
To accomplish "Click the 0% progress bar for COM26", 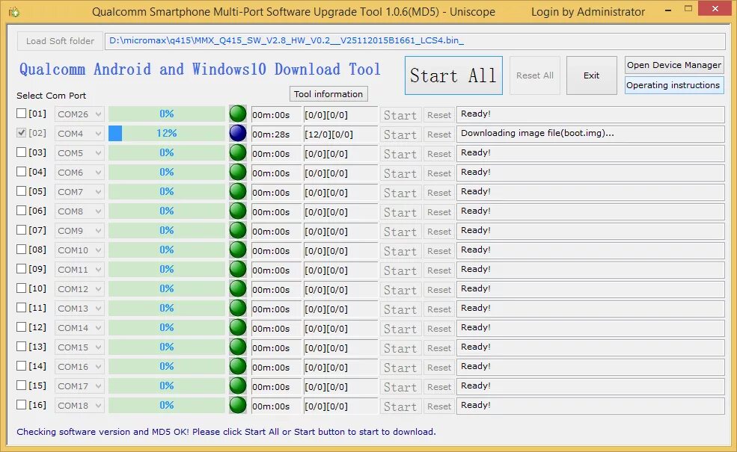I will click(167, 114).
